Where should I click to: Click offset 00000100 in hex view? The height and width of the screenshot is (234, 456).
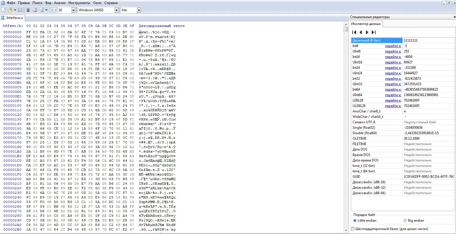tap(12, 106)
